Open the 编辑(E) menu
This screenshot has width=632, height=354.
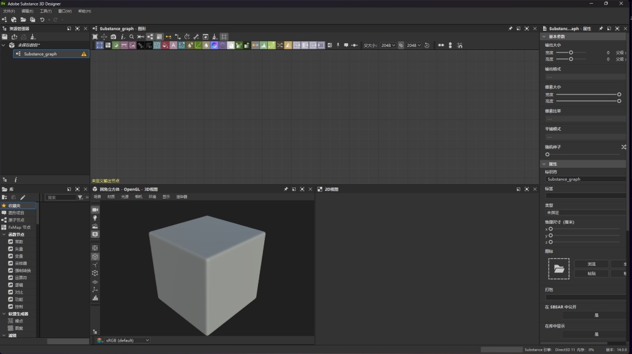pyautogui.click(x=27, y=11)
